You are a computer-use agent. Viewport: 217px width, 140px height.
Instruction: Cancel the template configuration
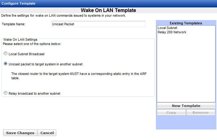[x=47, y=133]
